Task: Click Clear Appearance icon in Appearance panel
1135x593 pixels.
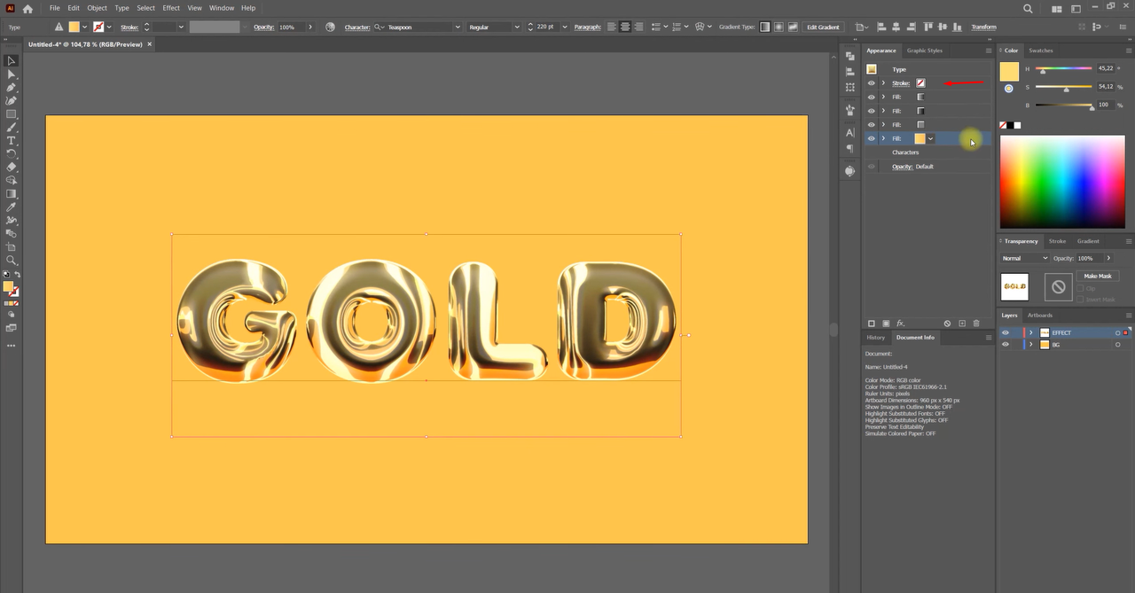Action: click(947, 324)
